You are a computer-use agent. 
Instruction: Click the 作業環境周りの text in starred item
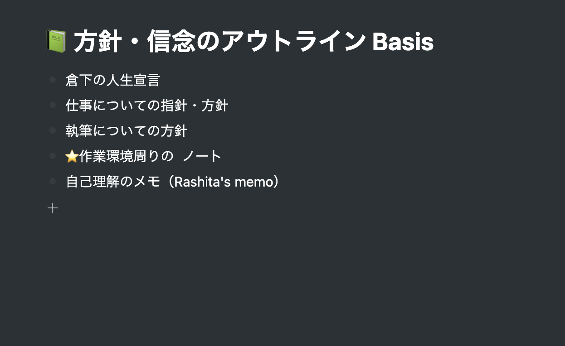click(x=126, y=157)
